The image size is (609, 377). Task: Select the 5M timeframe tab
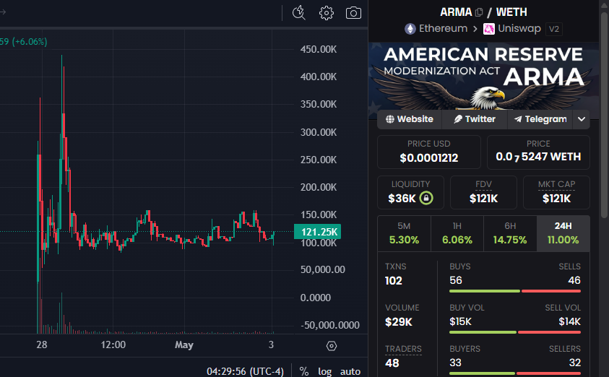tap(404, 234)
